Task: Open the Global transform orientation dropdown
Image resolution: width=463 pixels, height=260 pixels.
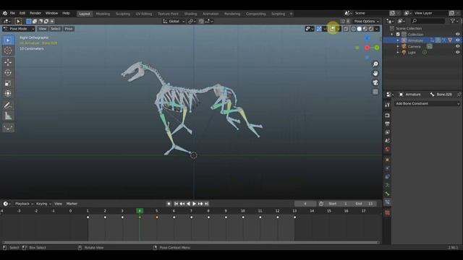Action: click(174, 21)
